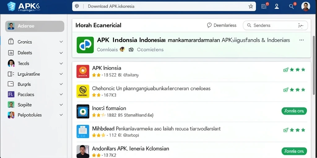Click the Deemlariess link
Screen dimensions: 317x158
(222, 25)
